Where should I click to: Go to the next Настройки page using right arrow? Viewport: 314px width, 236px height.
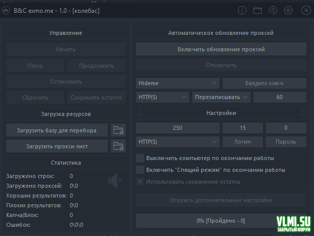pos(303,113)
